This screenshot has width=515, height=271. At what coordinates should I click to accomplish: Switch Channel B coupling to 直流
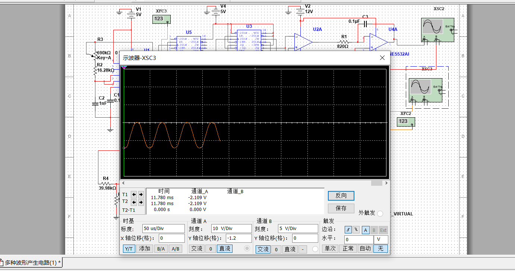pyautogui.click(x=290, y=249)
